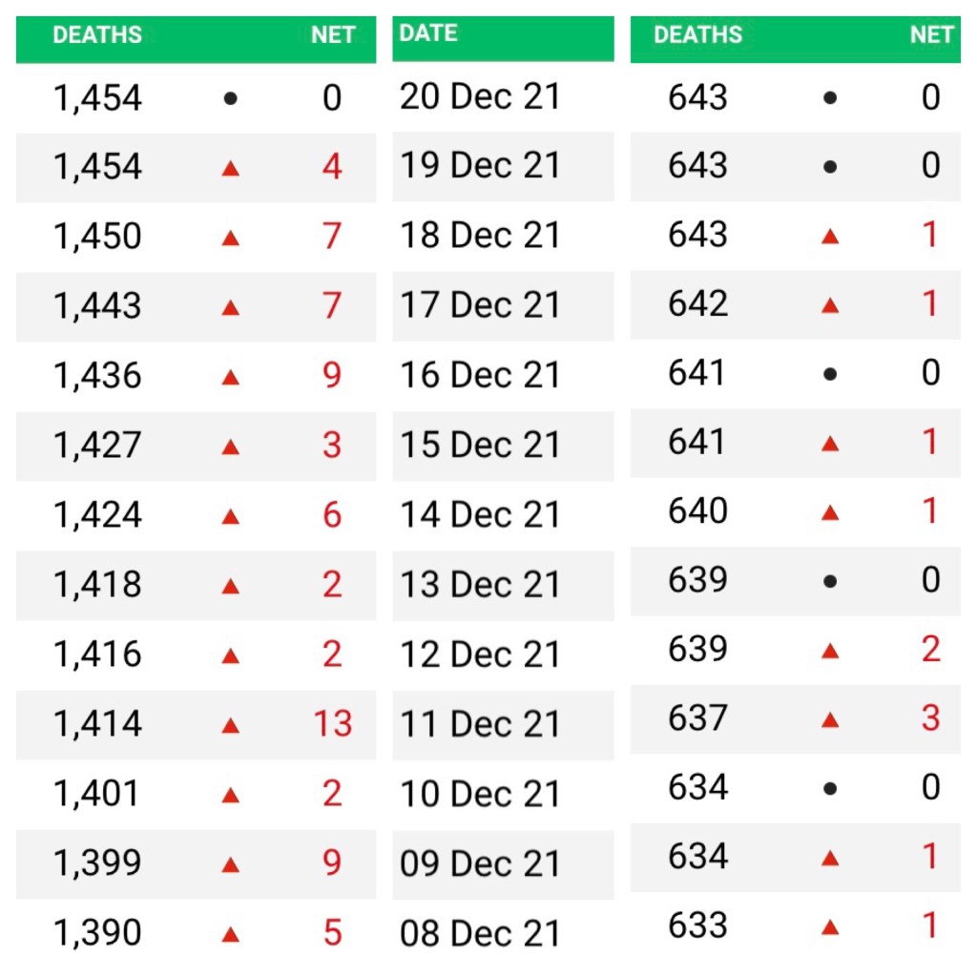Select the red triangle beside 1,390 deaths
977x977 pixels.
[x=230, y=935]
